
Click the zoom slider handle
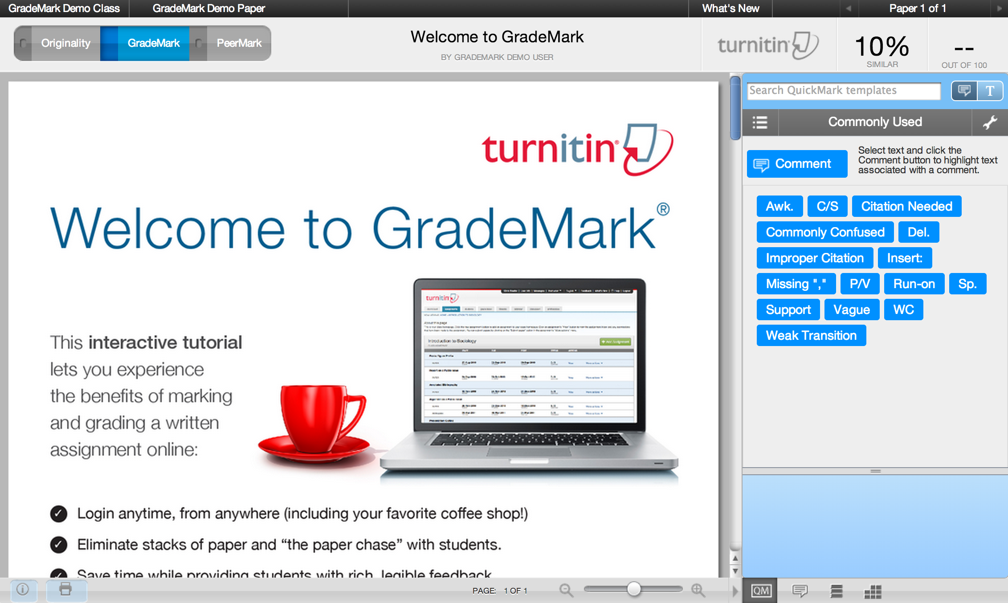pos(633,589)
